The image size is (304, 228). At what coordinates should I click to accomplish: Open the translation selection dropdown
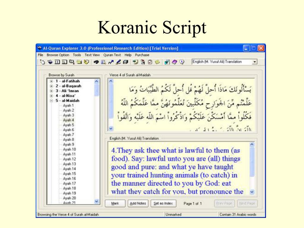click(x=254, y=62)
